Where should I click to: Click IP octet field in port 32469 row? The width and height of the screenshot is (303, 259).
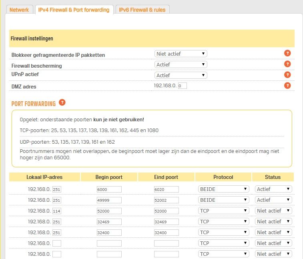point(57,222)
